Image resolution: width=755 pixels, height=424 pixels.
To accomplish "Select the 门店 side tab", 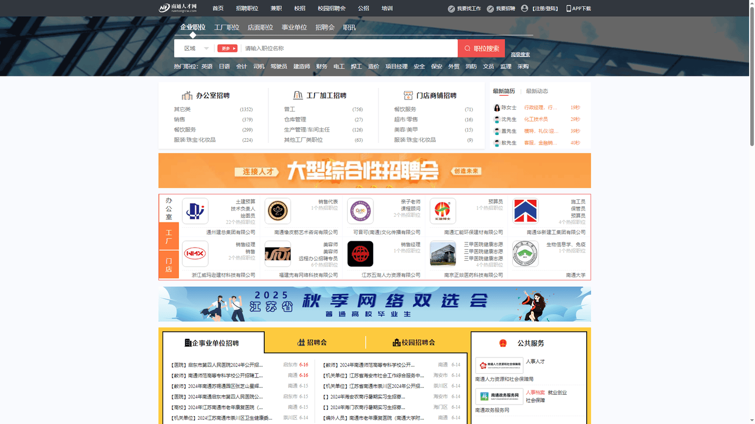I will click(169, 265).
